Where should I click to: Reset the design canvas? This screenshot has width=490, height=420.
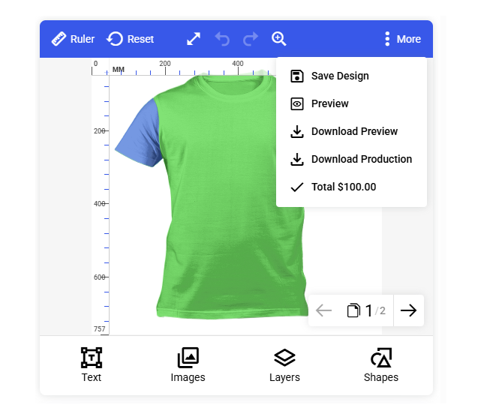tap(130, 39)
